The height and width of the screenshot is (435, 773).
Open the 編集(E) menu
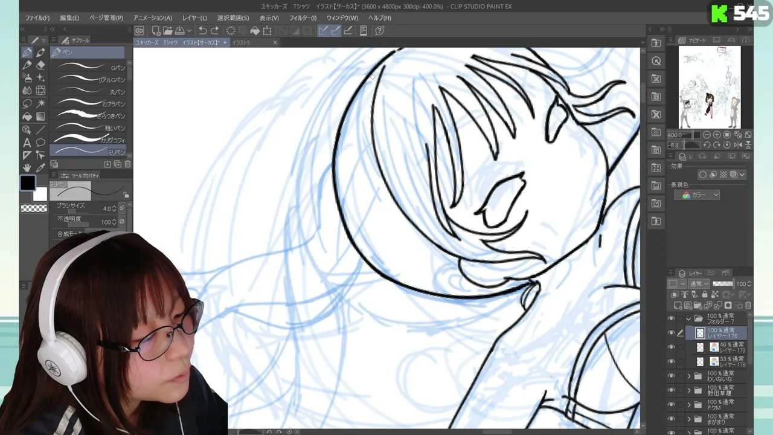point(69,18)
